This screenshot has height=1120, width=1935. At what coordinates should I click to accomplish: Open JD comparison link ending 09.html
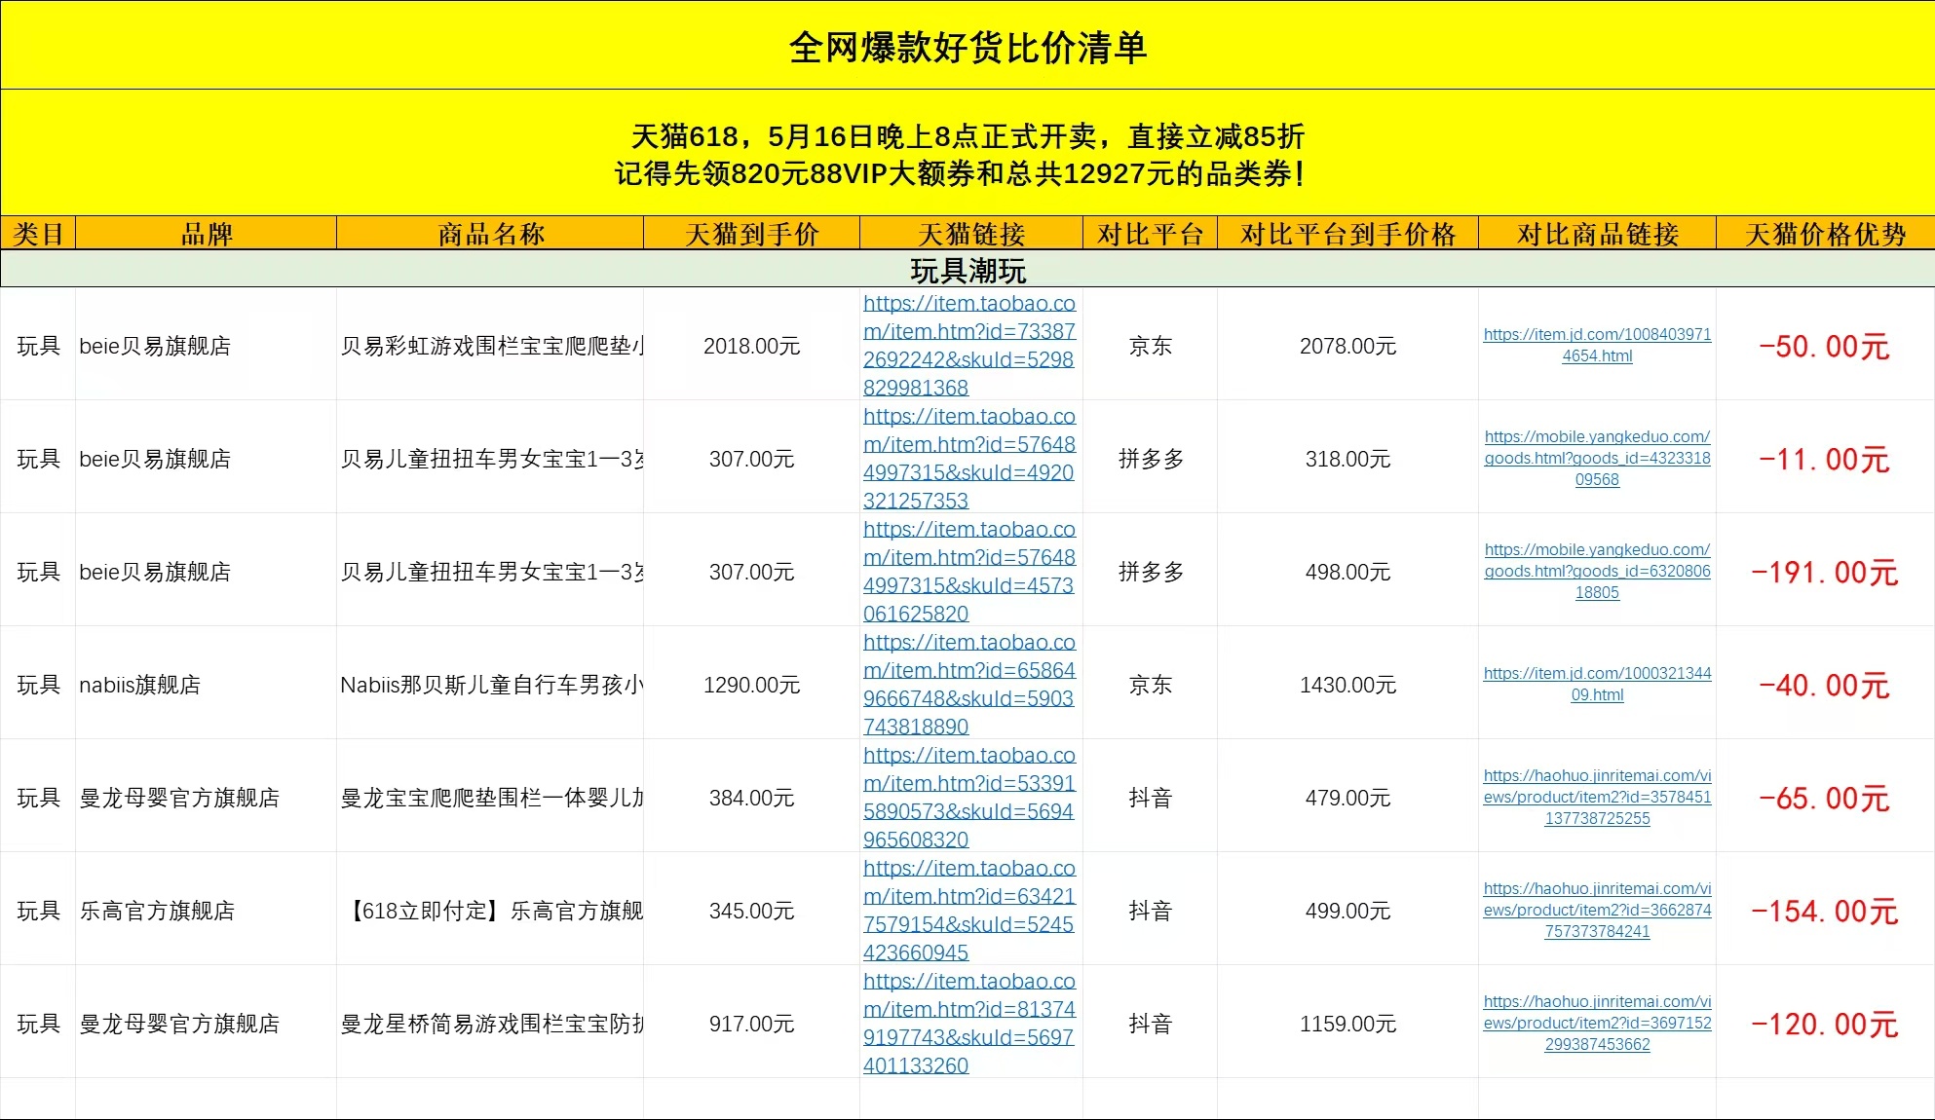coord(1597,684)
